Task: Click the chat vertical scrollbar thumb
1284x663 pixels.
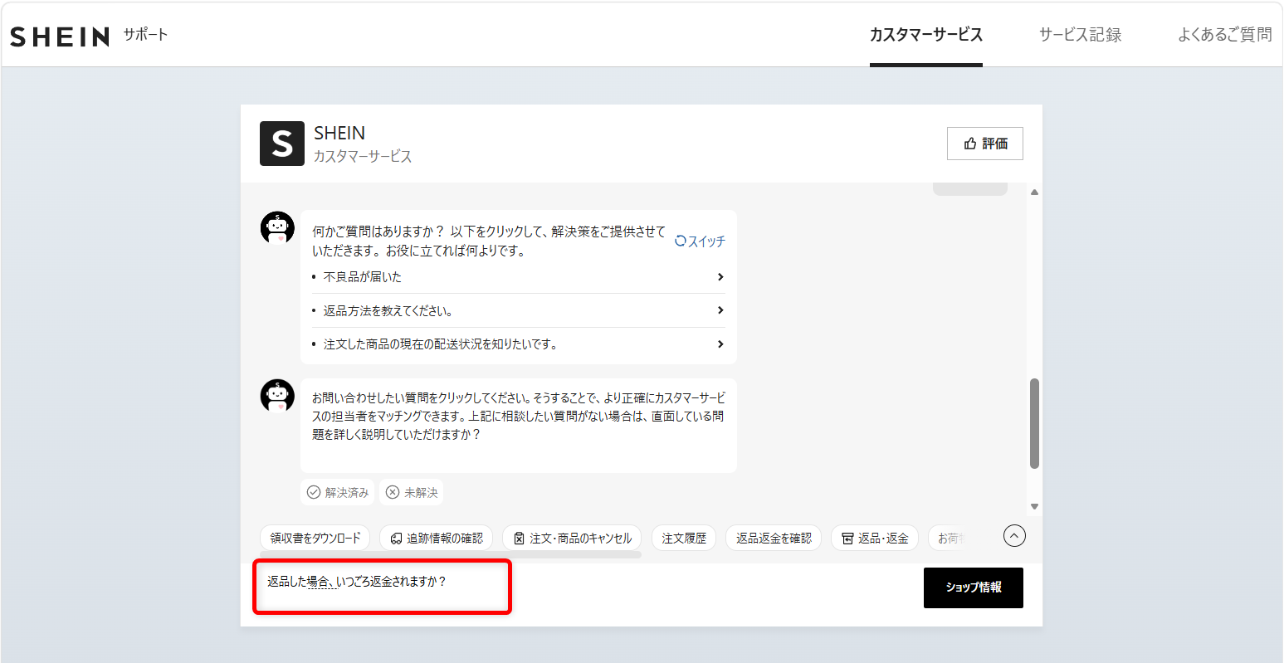Action: click(x=1034, y=423)
